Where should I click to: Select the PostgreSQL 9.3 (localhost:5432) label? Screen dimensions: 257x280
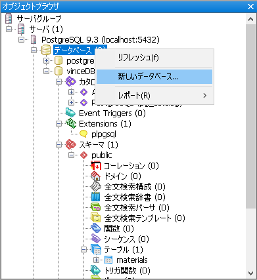pos(101,39)
